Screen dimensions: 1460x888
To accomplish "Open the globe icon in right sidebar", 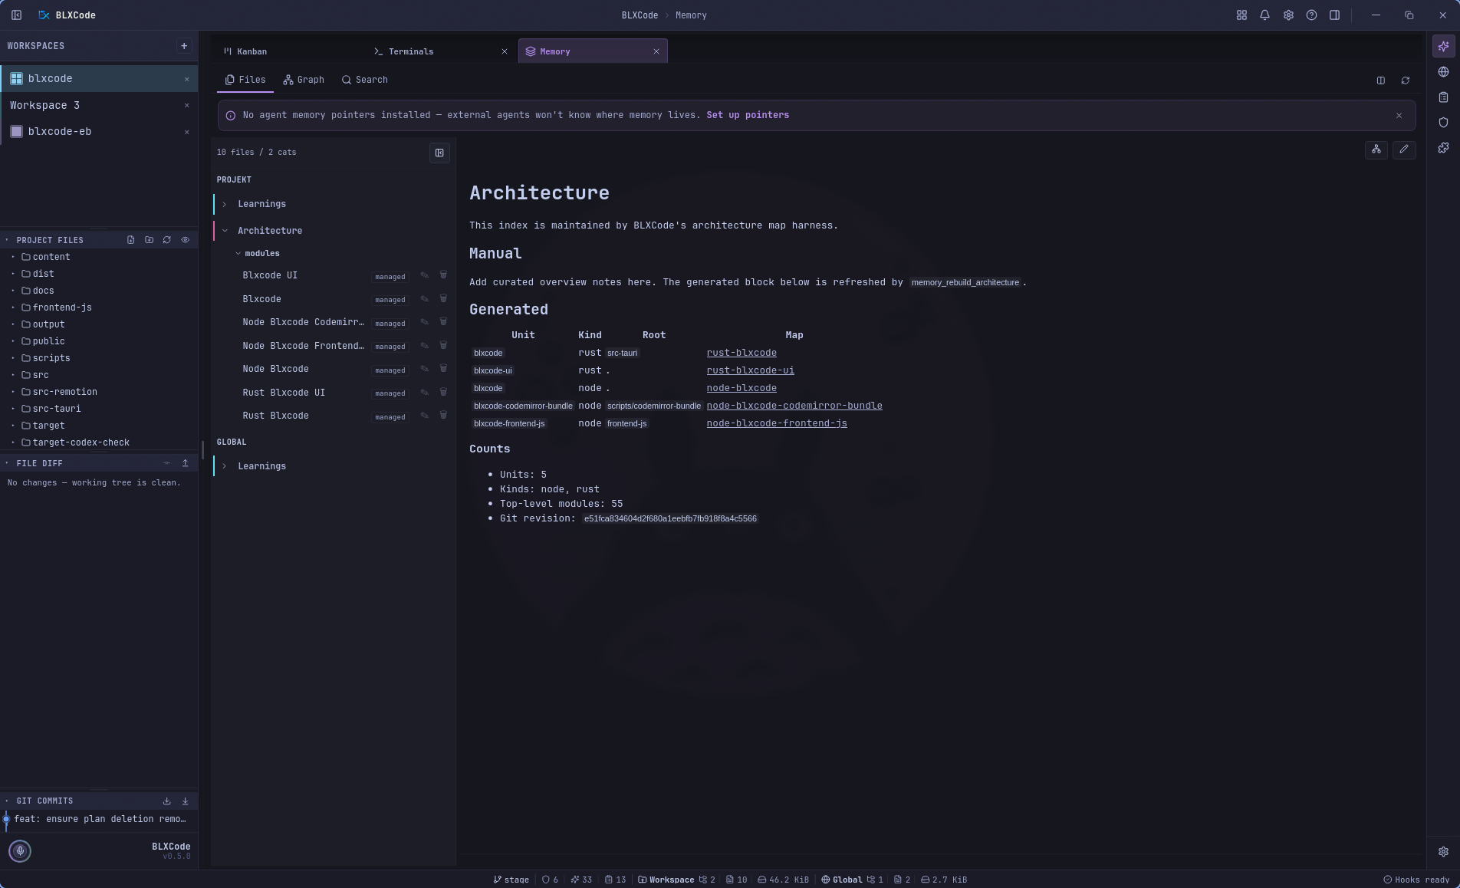I will (x=1444, y=72).
